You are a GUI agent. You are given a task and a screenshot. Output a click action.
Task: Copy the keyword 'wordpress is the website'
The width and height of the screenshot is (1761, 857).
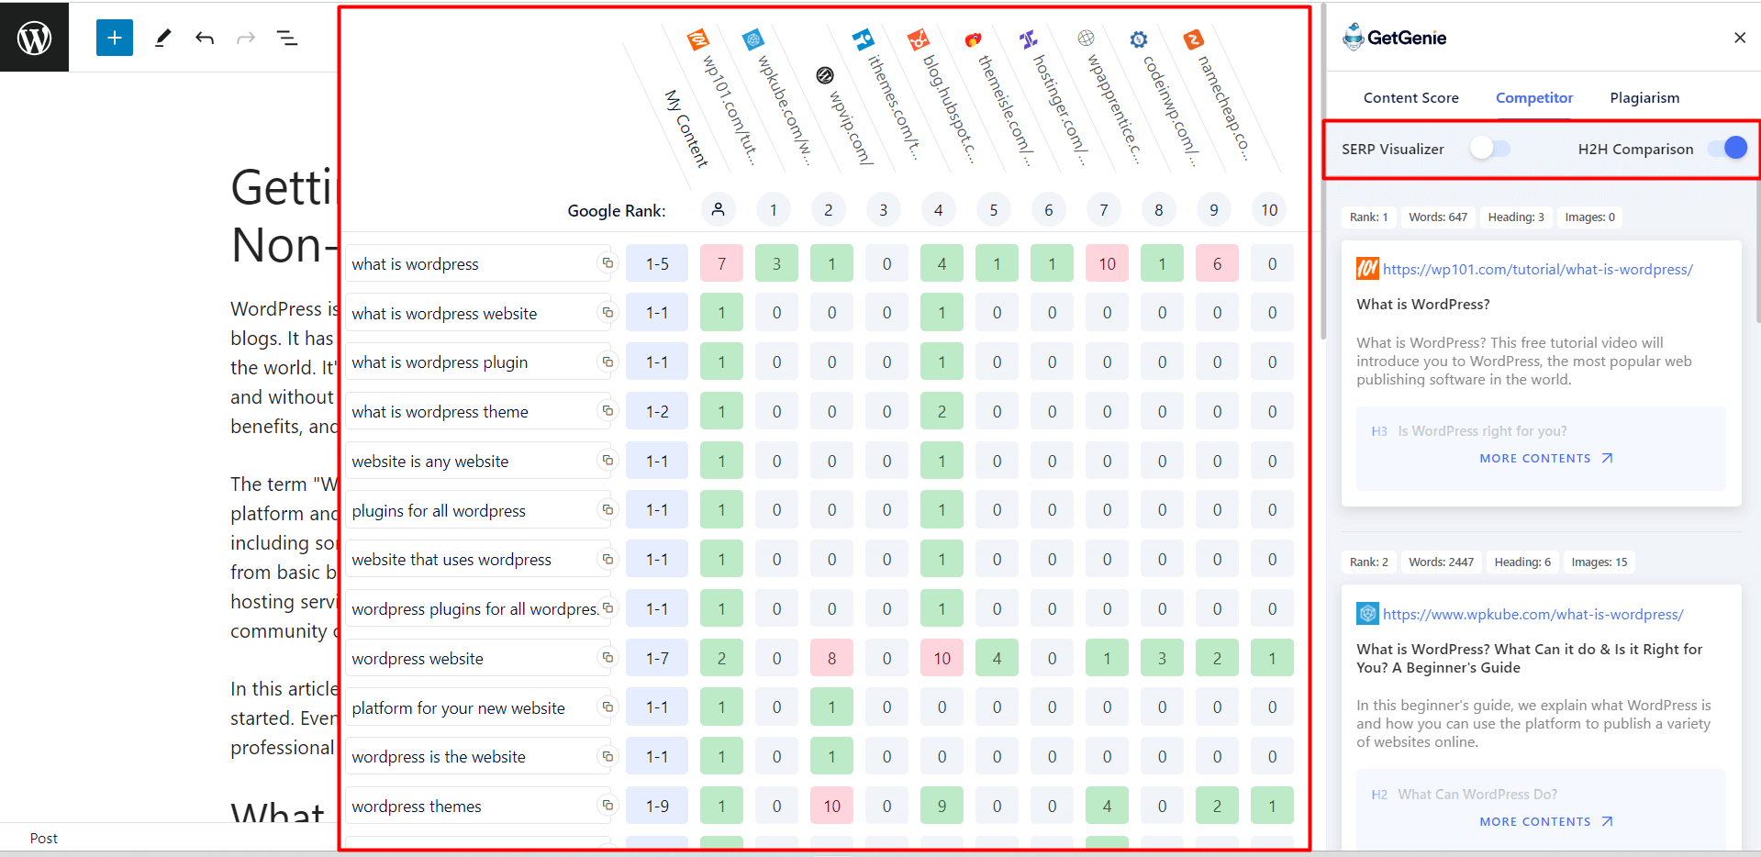(607, 756)
